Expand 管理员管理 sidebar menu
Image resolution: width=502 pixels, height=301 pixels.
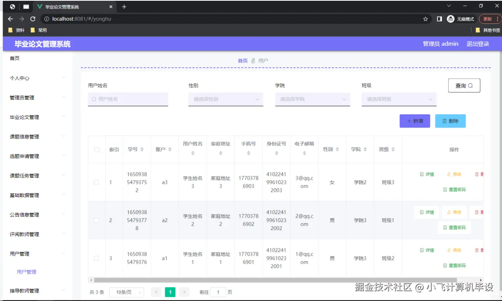click(x=38, y=98)
